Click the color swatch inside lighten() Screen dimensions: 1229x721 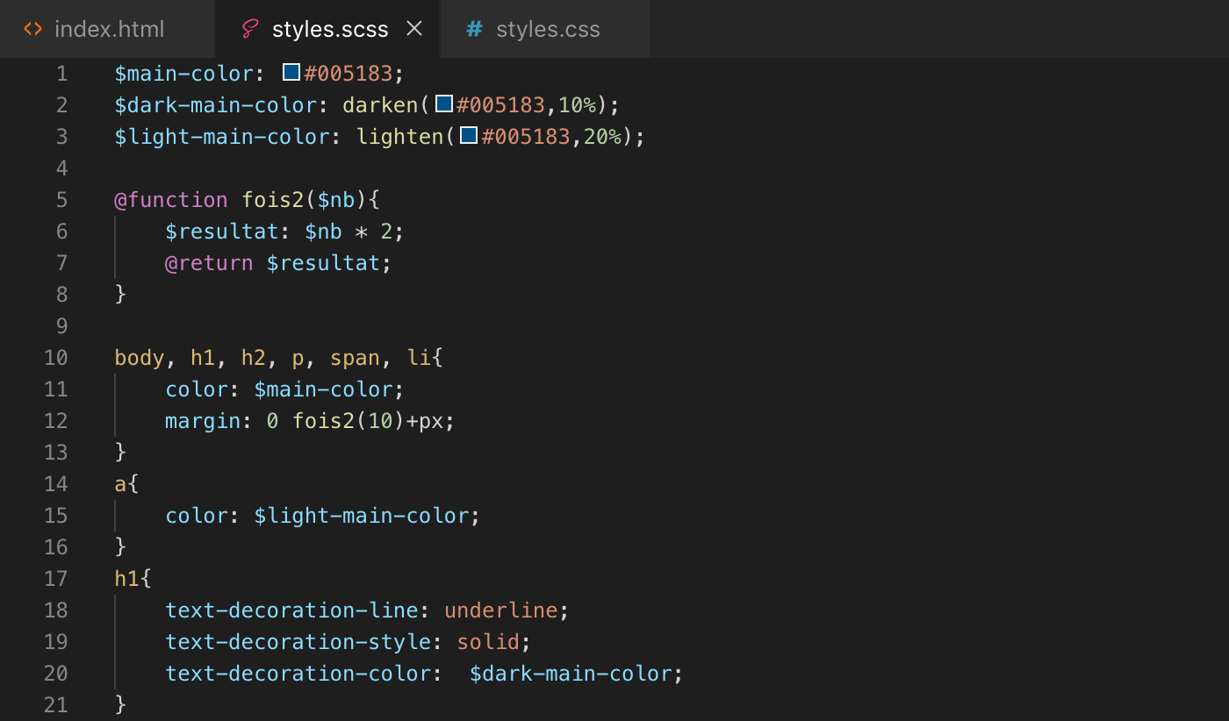pyautogui.click(x=469, y=136)
